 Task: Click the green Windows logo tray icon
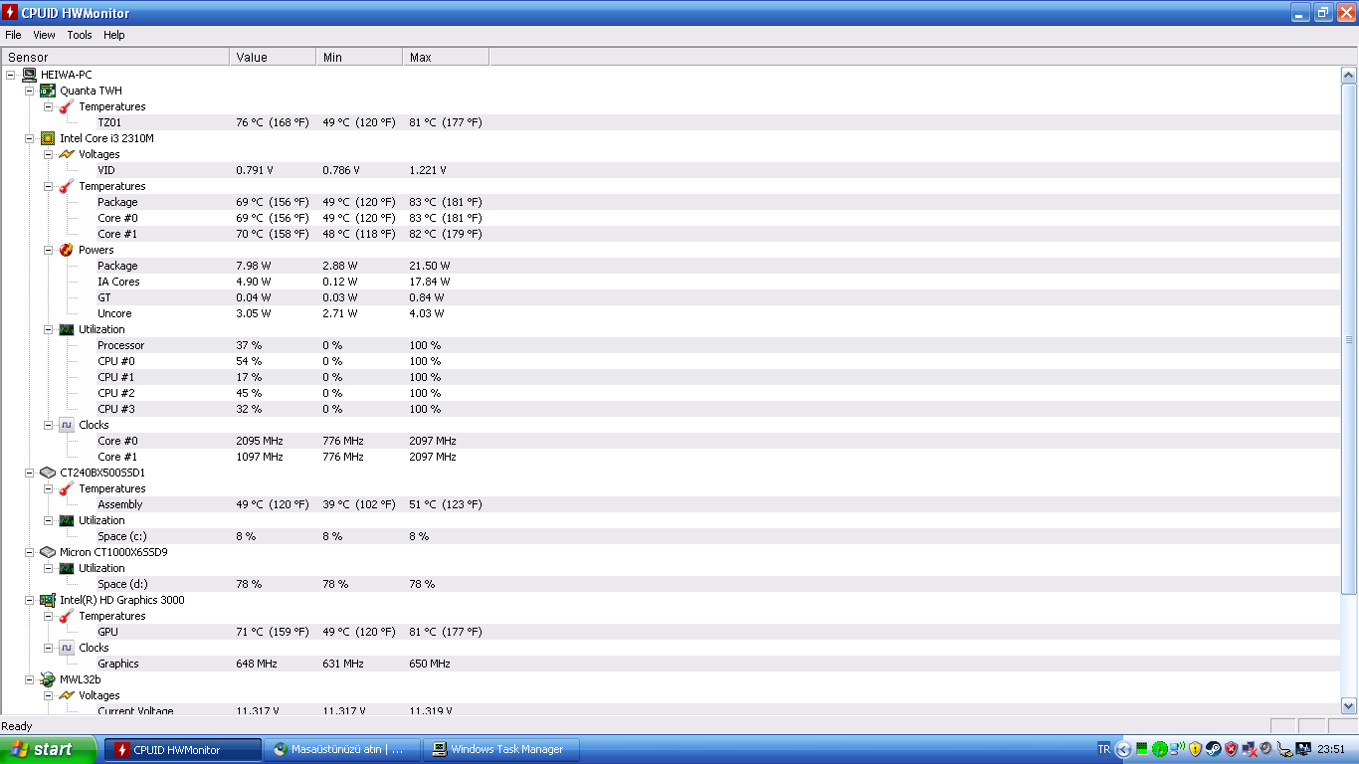(x=1160, y=749)
